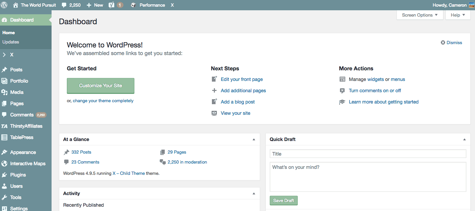Click the Users person icon in sidebar

pyautogui.click(x=4, y=186)
